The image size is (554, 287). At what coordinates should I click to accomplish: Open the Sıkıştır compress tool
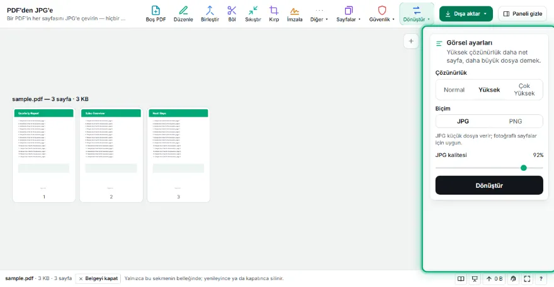coord(253,14)
